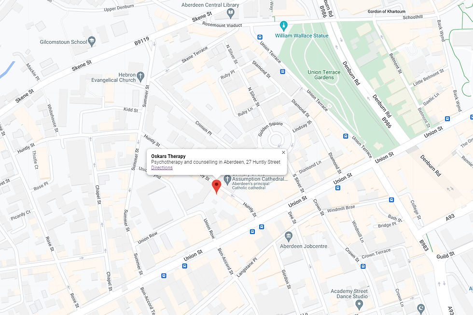The height and width of the screenshot is (315, 473).
Task: Click the Gilcomstoun School graduation cap icon
Action: [x=92, y=41]
